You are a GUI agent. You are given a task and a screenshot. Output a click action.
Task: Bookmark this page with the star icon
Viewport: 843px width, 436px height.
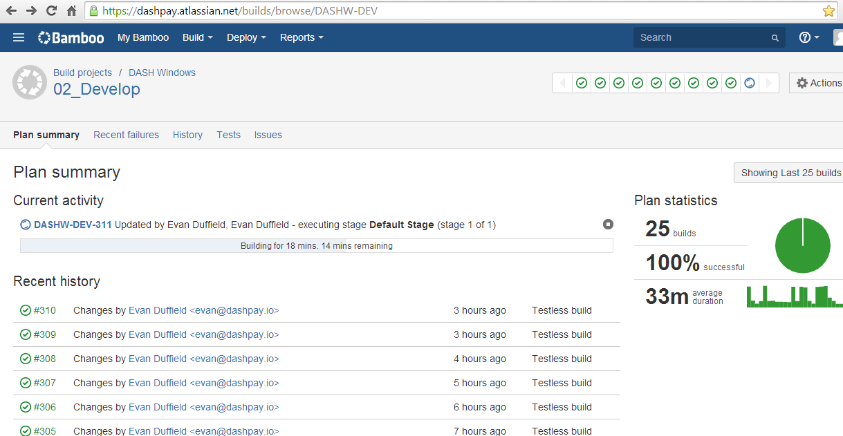[x=828, y=11]
